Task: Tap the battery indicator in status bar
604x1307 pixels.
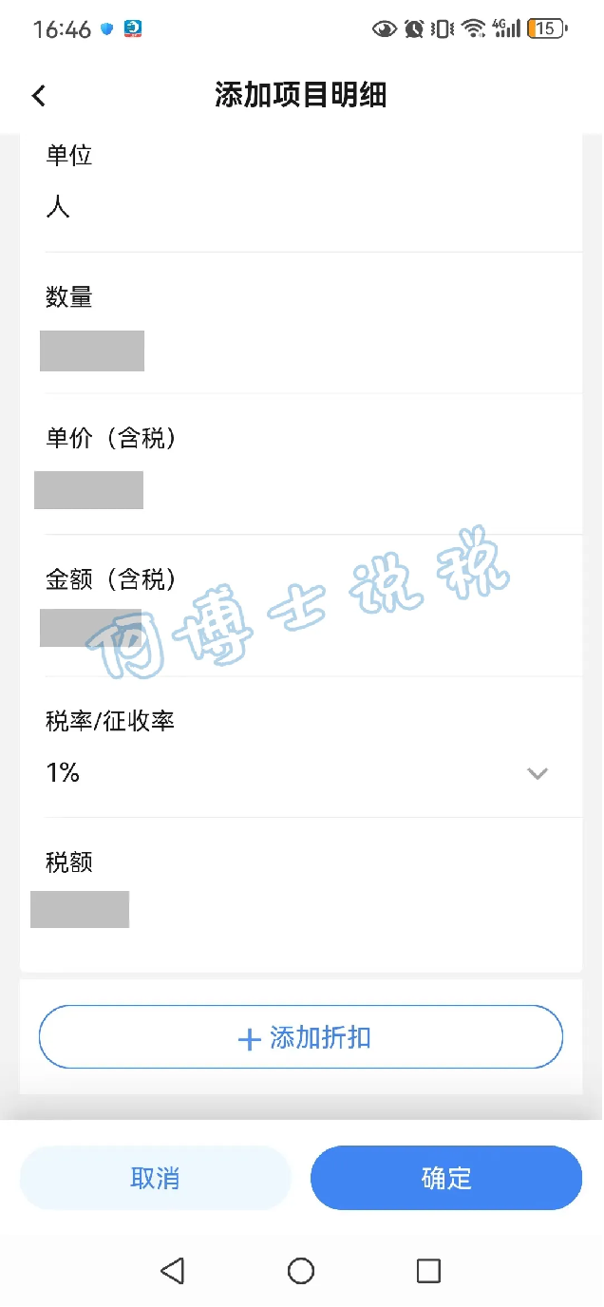Action: coord(546,28)
